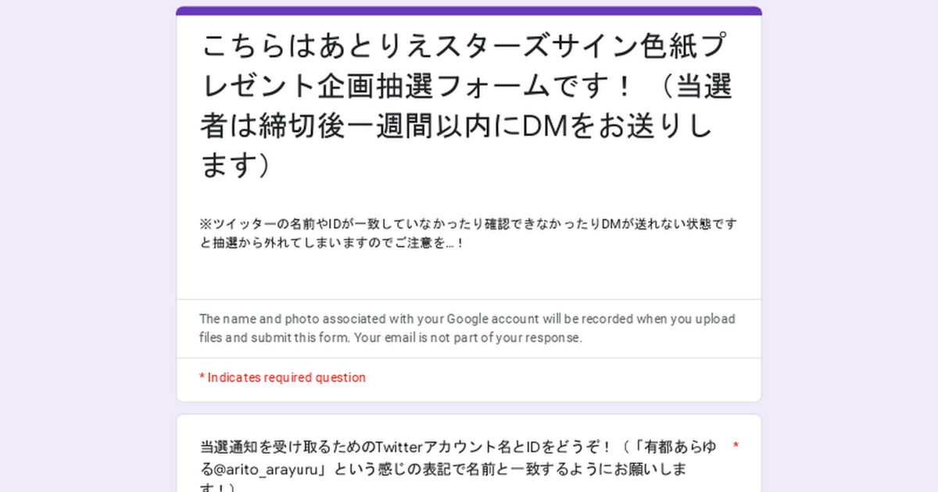Click the 当選通知を受け取る question card

(x=469, y=453)
